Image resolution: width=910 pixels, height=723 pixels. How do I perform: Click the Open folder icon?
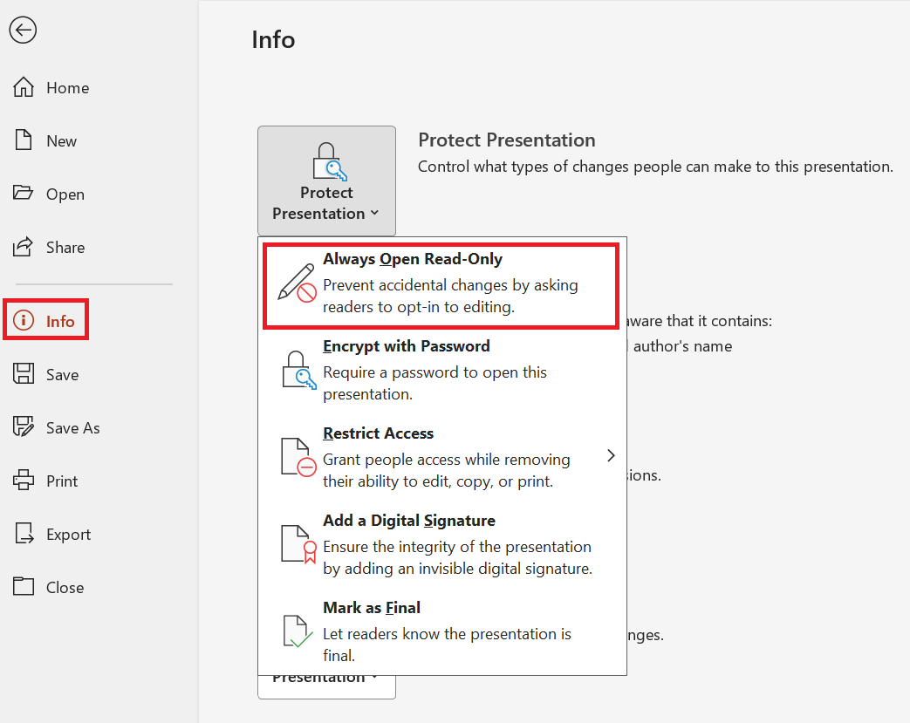tap(24, 193)
